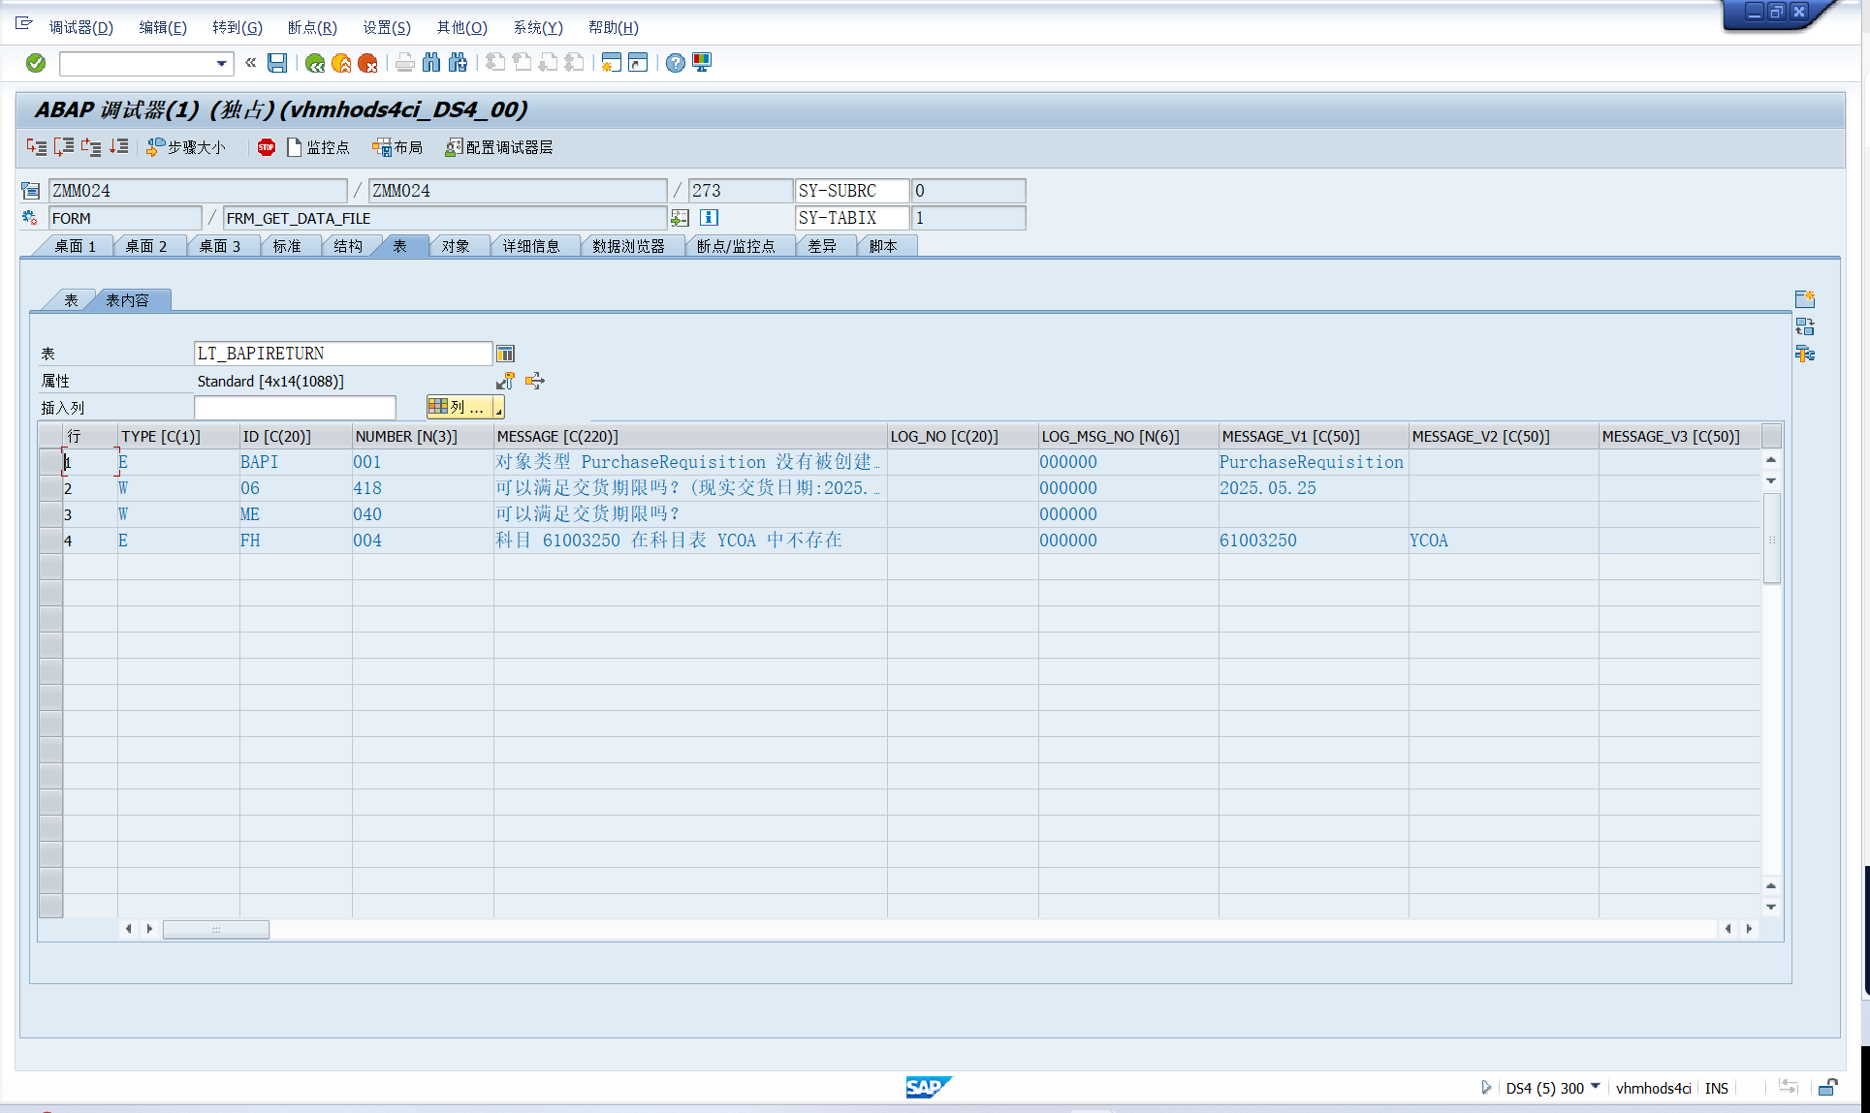Open the 断点(R) menu
Screen dimensions: 1870x1113
click(312, 27)
